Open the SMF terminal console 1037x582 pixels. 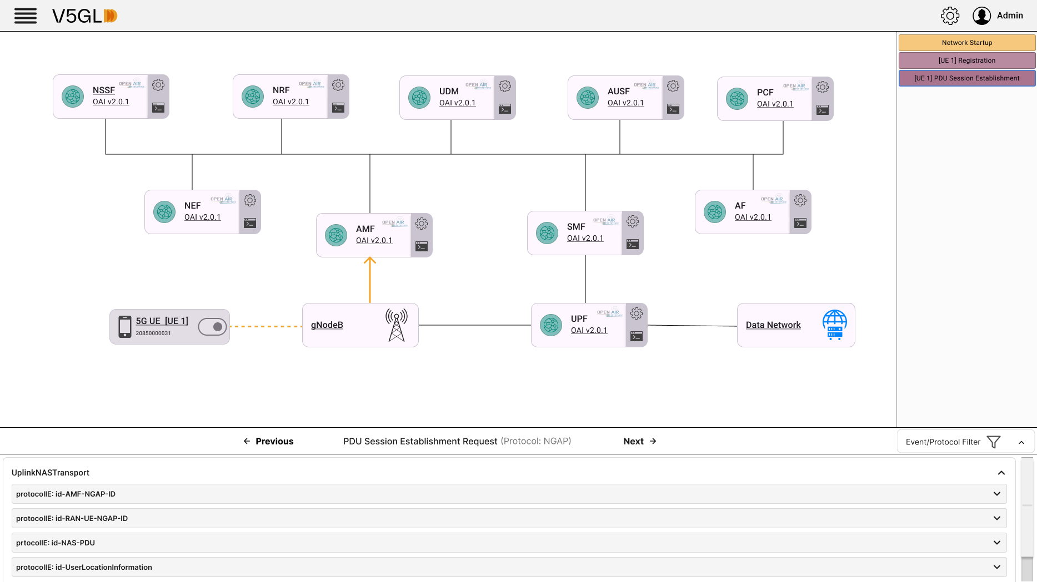633,244
